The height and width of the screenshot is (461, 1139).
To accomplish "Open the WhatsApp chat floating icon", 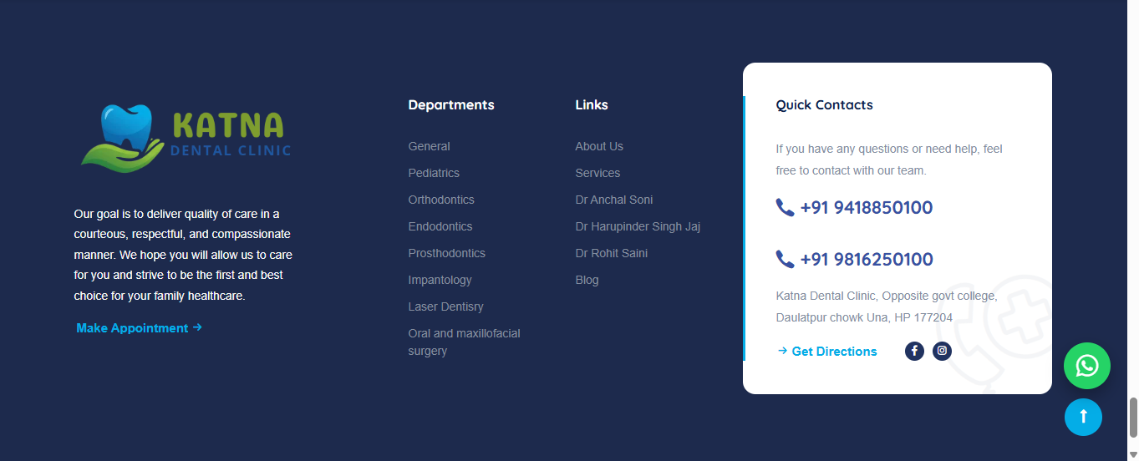I will tap(1086, 366).
